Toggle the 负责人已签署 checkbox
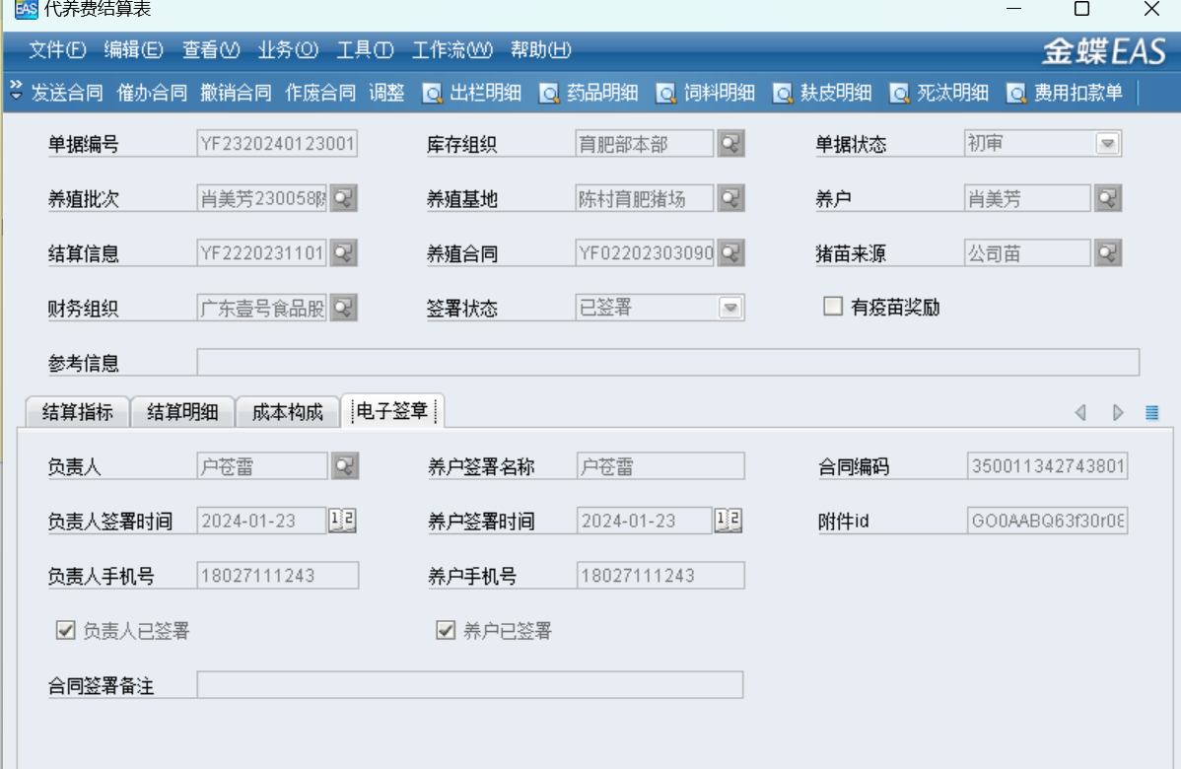 [66, 631]
